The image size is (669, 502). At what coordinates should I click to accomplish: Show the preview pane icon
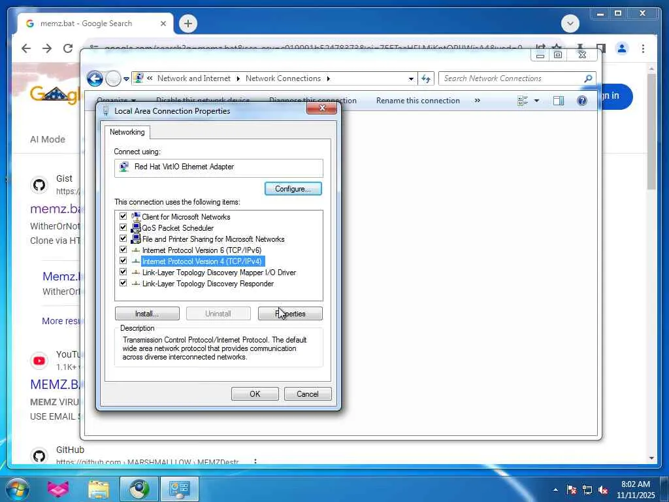click(x=559, y=101)
